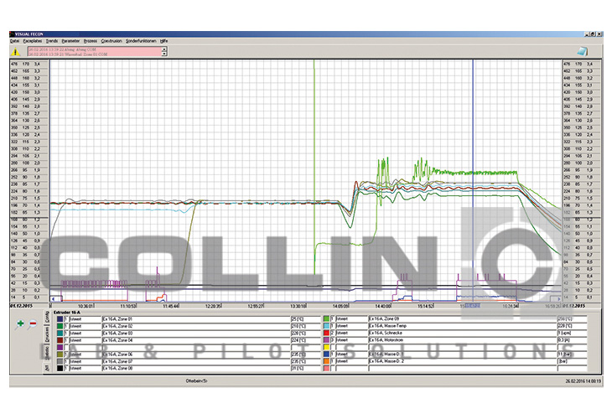
Task: Select the pink alarm message list
Action: [x=95, y=51]
